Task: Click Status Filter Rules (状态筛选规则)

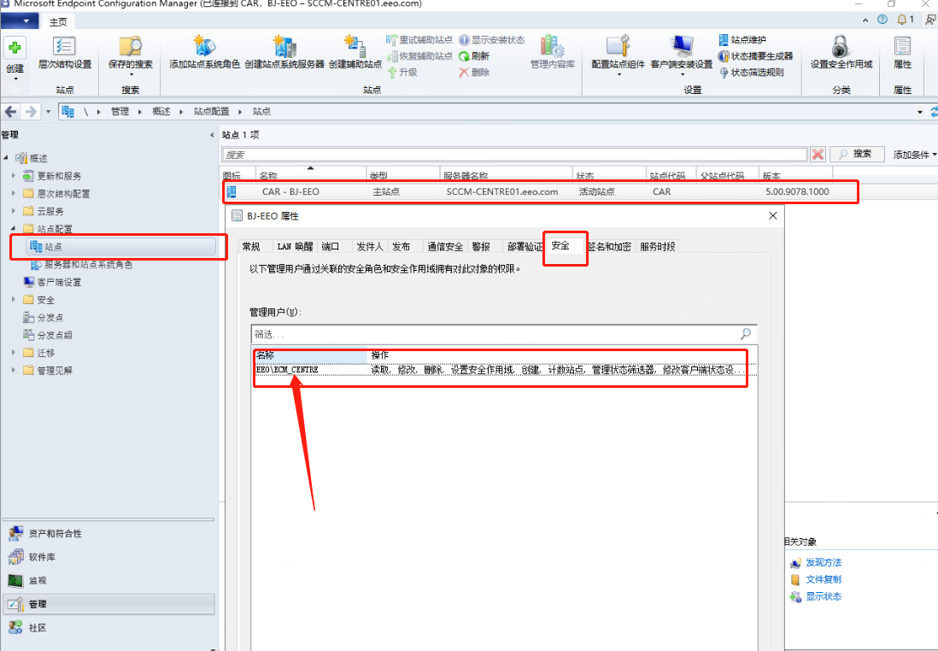Action: pos(752,73)
